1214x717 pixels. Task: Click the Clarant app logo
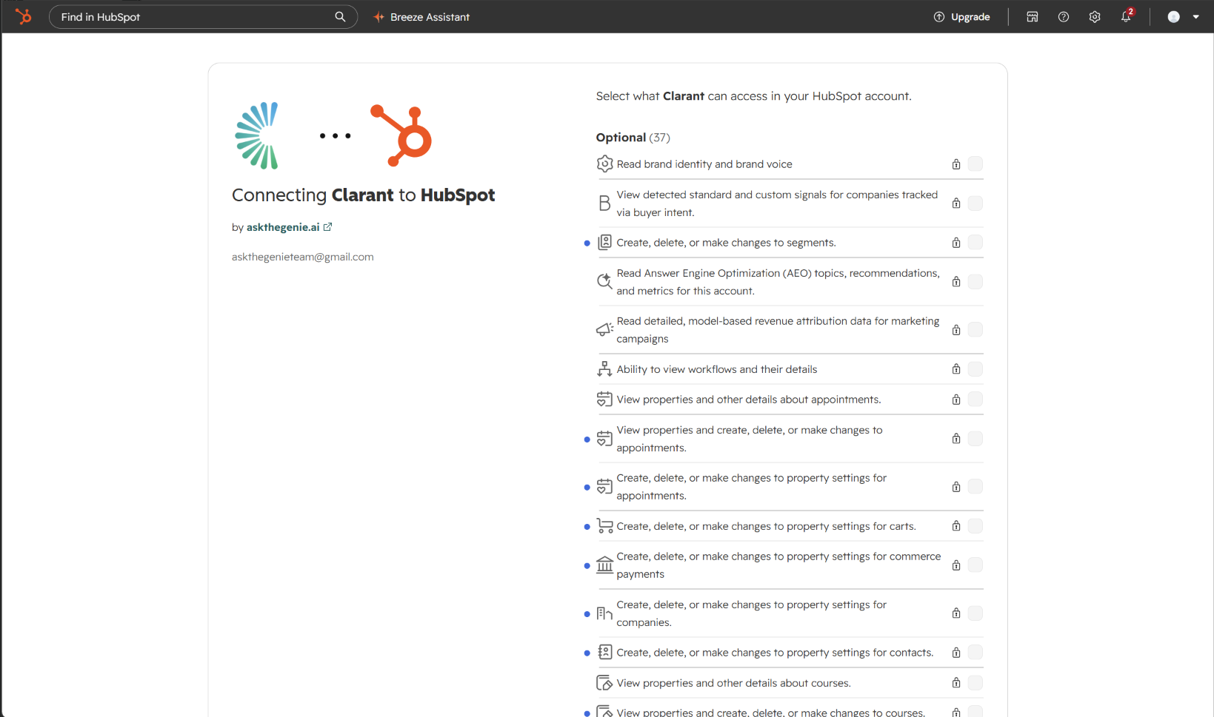tap(257, 135)
